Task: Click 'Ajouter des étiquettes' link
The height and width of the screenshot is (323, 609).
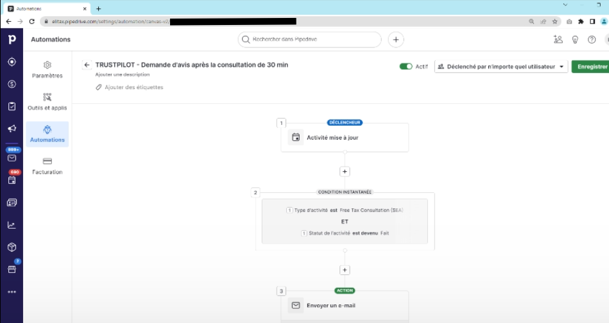Action: click(133, 87)
